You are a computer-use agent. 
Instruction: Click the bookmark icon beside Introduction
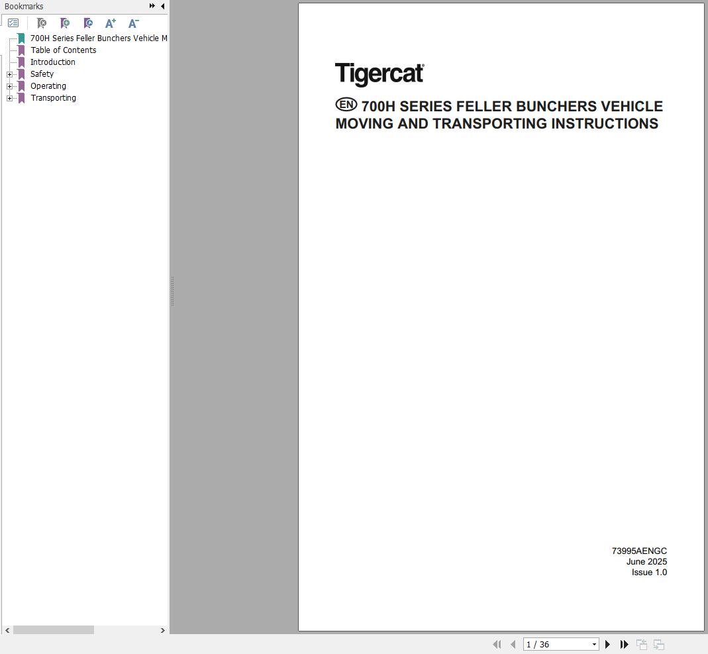(x=21, y=62)
